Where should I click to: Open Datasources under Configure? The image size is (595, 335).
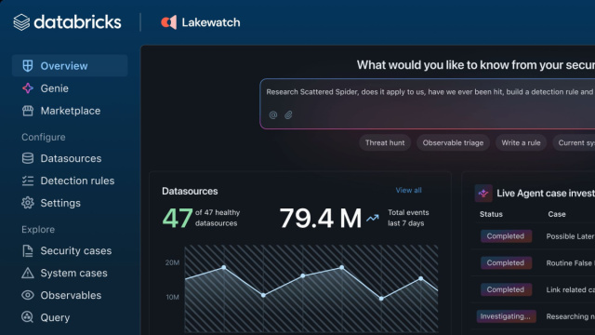tap(70, 158)
